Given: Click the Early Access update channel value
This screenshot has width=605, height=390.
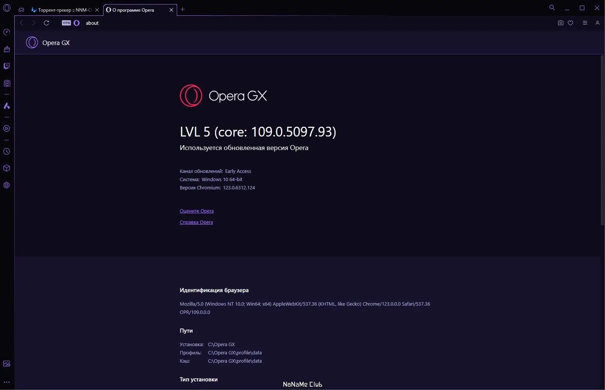Looking at the screenshot, I should click(238, 171).
